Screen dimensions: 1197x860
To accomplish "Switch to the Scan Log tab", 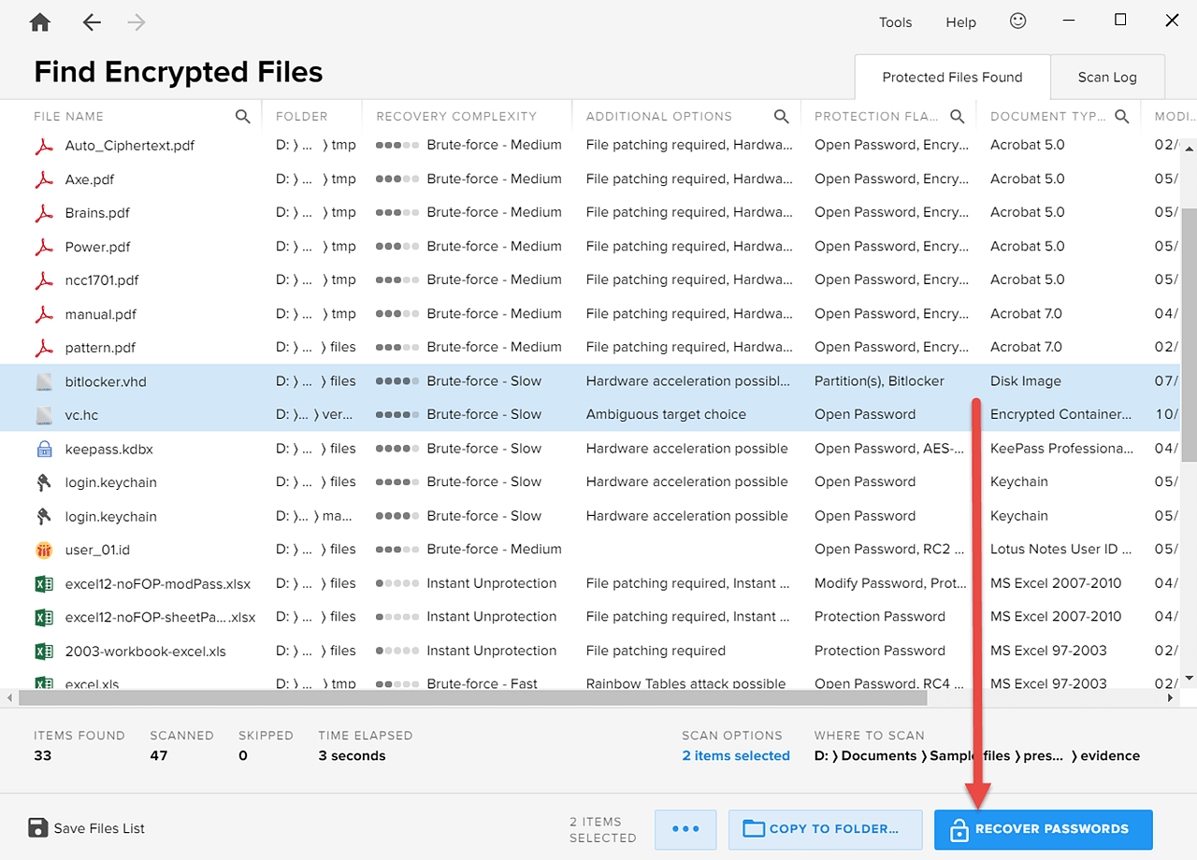I will pos(1107,77).
